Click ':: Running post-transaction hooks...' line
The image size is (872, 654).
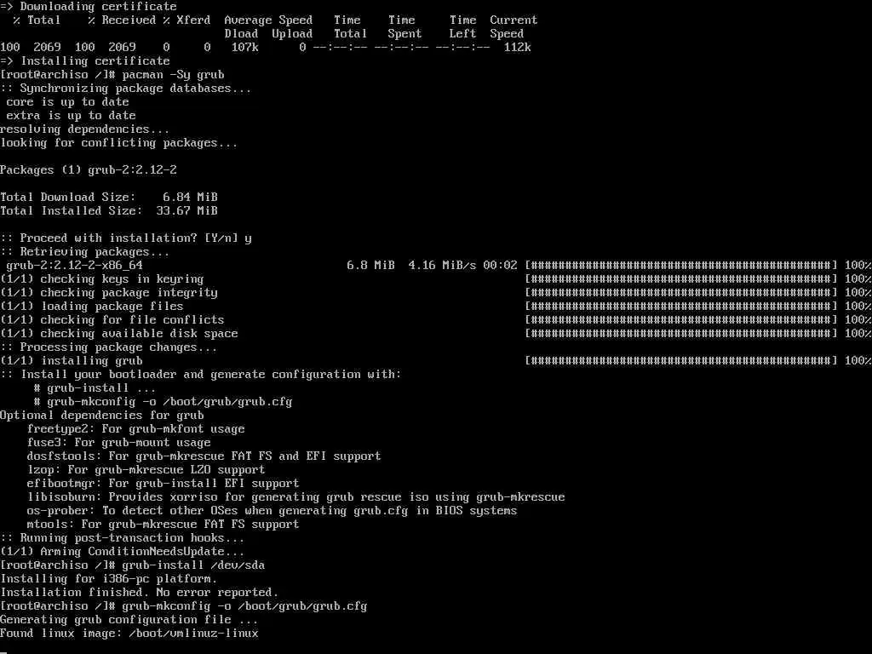coord(123,538)
